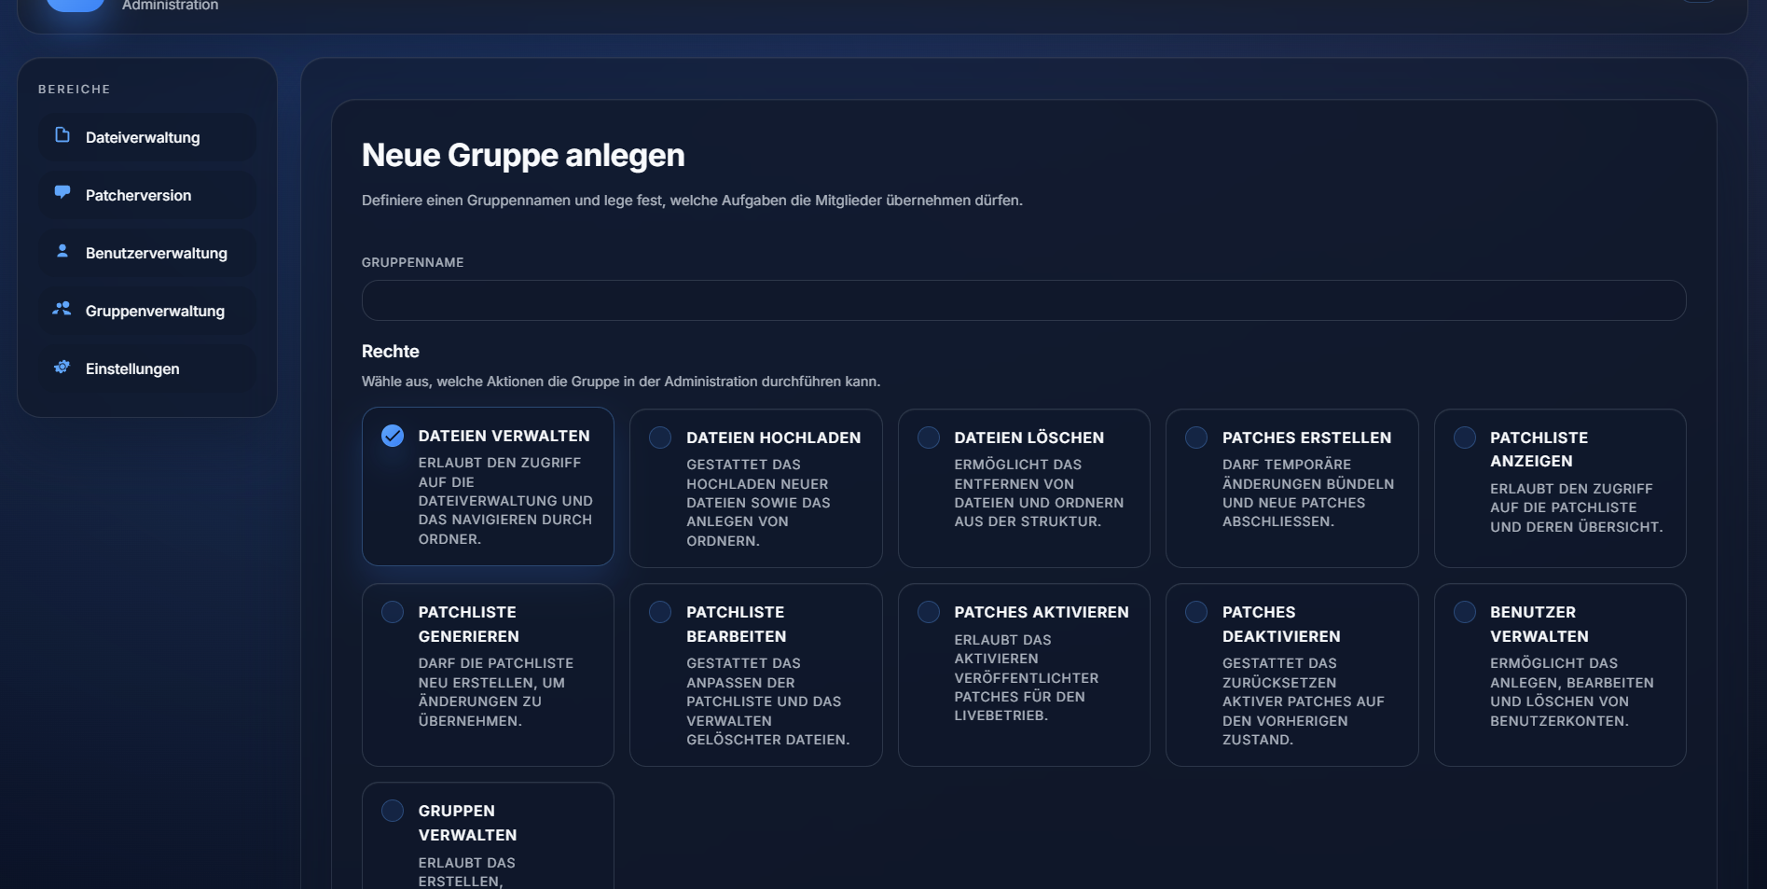Check the Patchliste anzeigen permission
Image resolution: width=1767 pixels, height=889 pixels.
1465,438
